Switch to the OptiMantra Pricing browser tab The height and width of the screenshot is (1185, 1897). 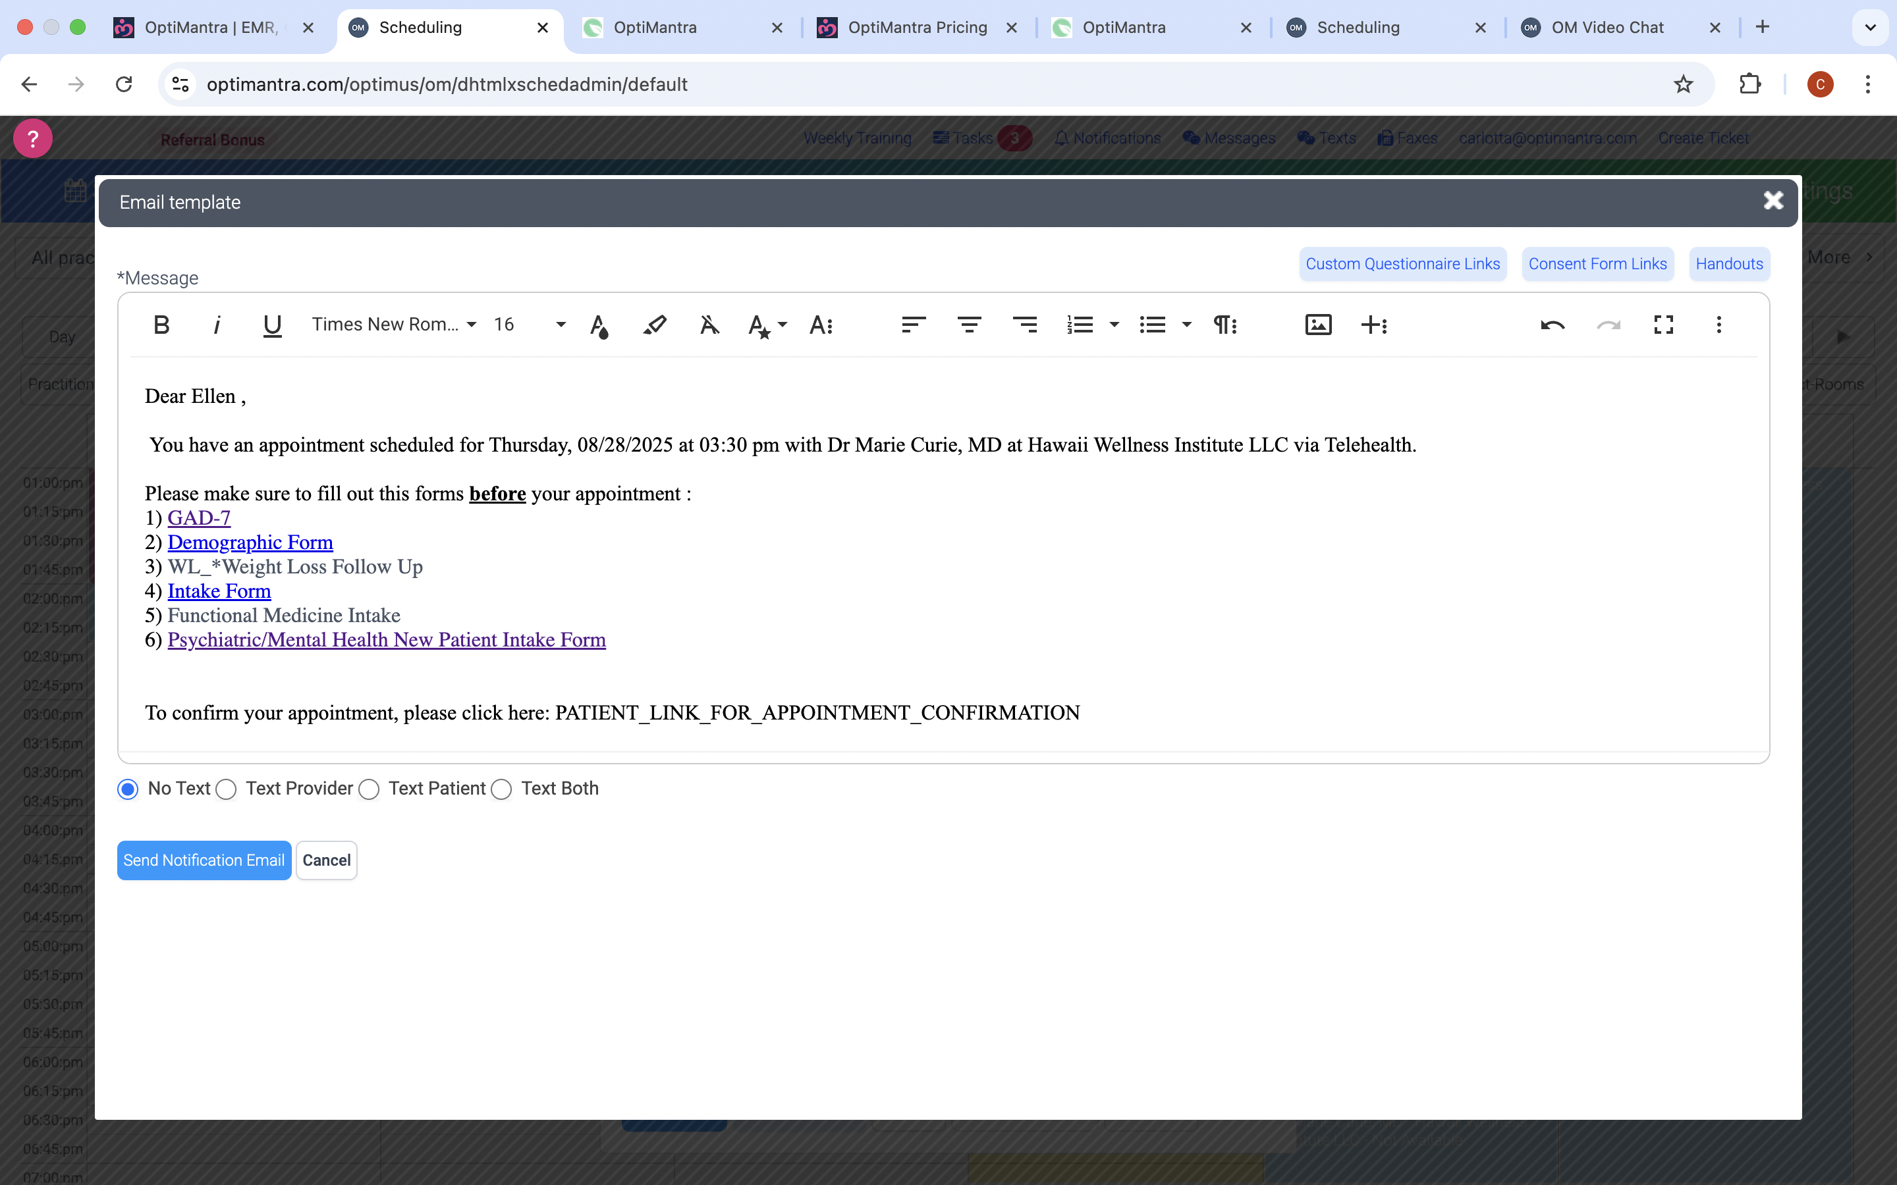point(916,28)
